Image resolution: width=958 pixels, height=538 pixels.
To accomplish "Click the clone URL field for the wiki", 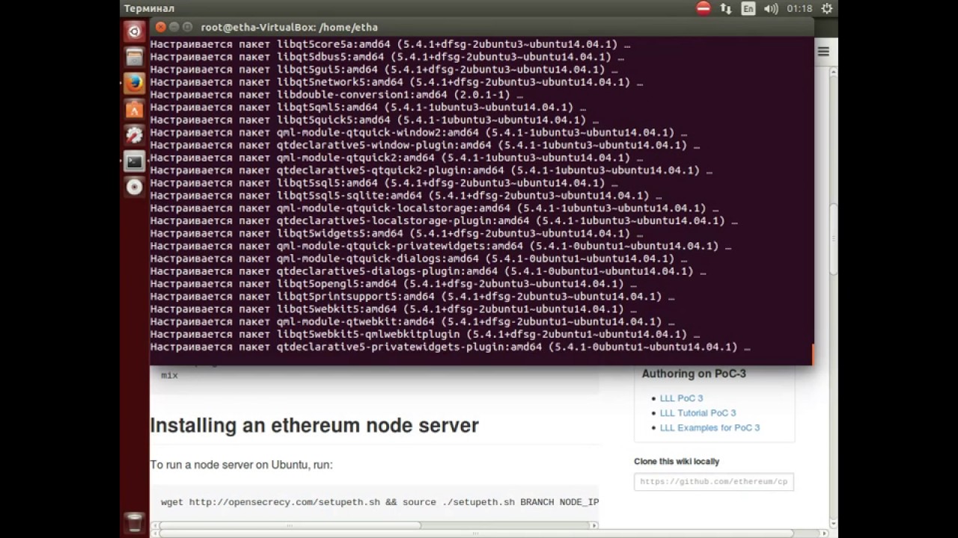I will [713, 482].
